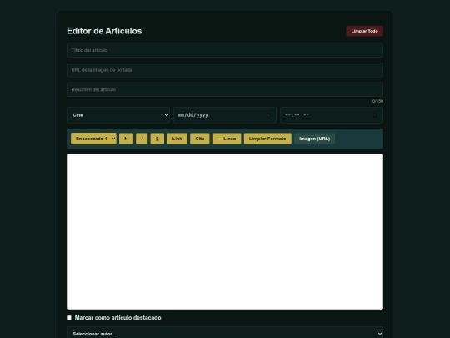450x338 pixels.
Task: Open the calendar picker icon
Action: [268, 115]
